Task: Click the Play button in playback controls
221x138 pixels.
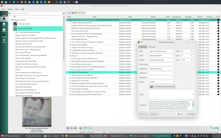Action: tap(71, 128)
